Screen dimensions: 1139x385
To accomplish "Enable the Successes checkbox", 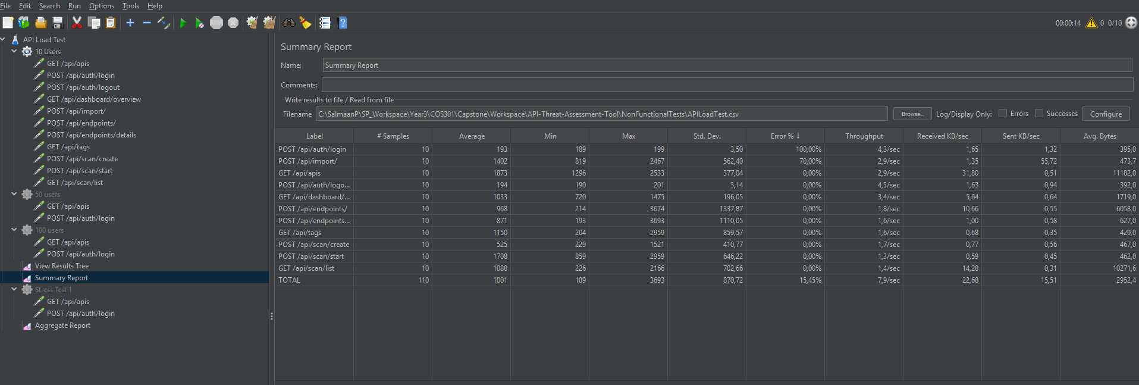I will tap(1039, 113).
